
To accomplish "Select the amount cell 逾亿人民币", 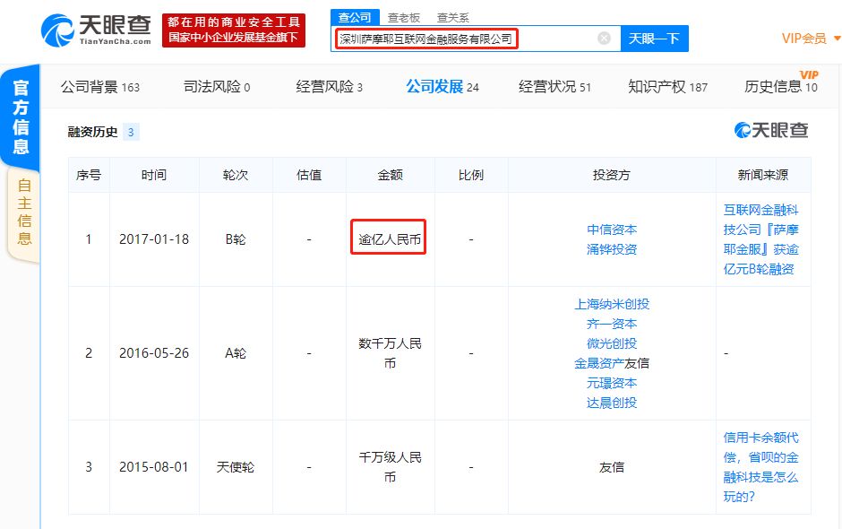I will point(390,239).
